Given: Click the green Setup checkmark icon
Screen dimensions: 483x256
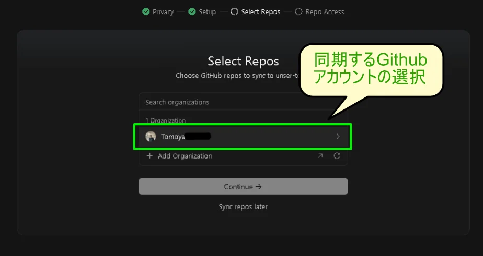Looking at the screenshot, I should [x=192, y=11].
